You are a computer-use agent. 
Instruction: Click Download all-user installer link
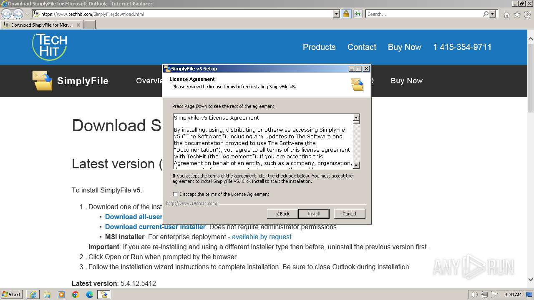point(133,217)
